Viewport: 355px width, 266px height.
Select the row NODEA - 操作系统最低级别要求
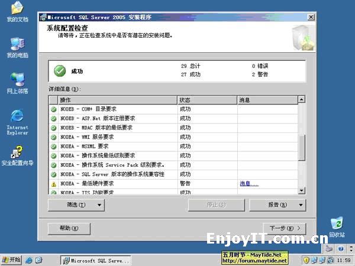173,155
